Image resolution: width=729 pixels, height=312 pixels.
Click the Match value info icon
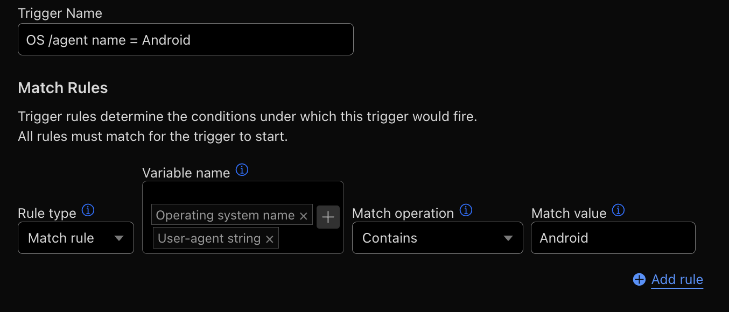click(x=619, y=210)
